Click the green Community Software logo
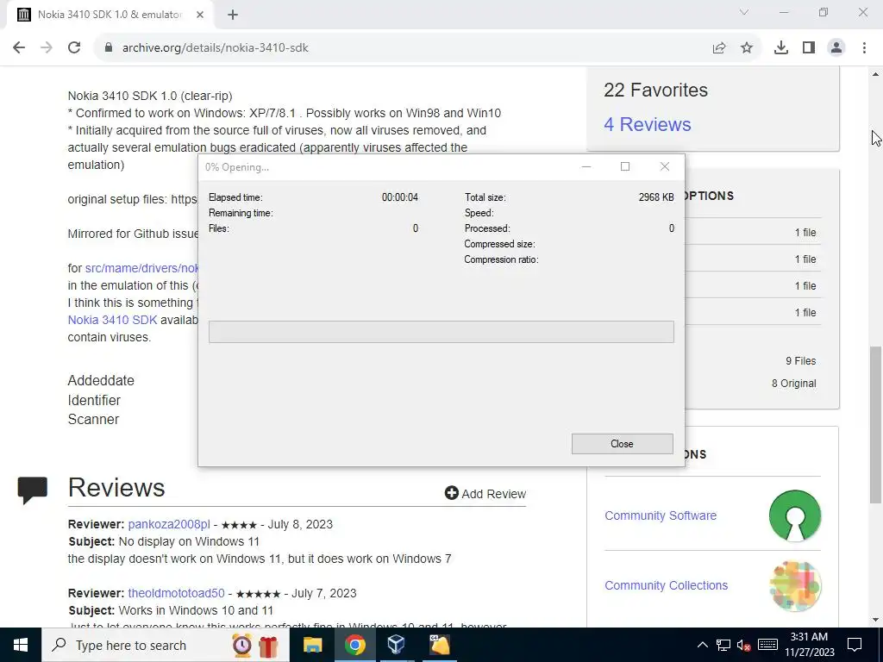 tap(794, 515)
